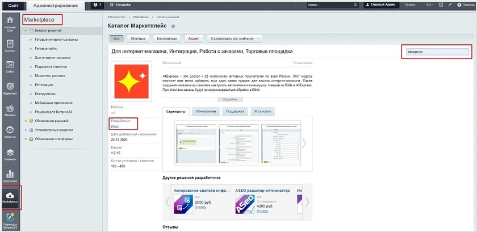Screen dimensions: 477x232
Task: Collapse the Каталог решений tree node
Action: (26, 31)
